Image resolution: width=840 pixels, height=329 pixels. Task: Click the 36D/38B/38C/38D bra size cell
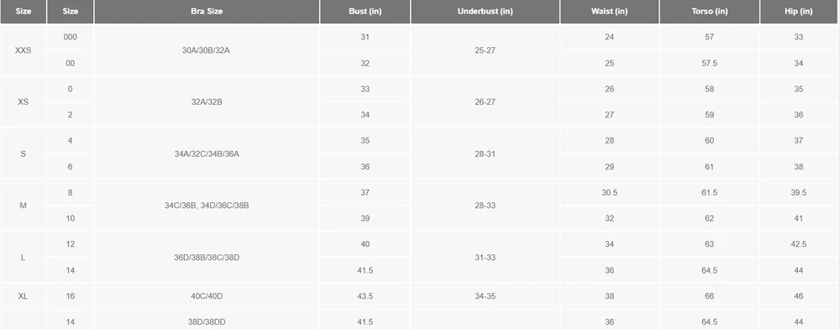tap(207, 258)
